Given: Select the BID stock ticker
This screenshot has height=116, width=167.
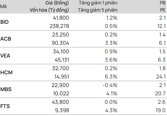Looking at the screenshot, I should (x=4, y=22).
